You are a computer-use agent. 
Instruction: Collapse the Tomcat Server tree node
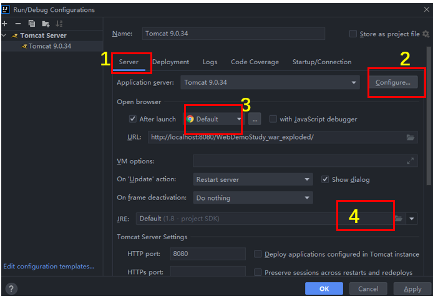tap(4, 36)
